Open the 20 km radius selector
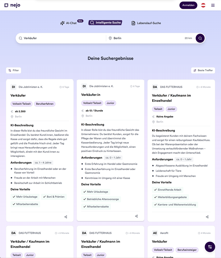The width and height of the screenshot is (221, 258). (188, 38)
